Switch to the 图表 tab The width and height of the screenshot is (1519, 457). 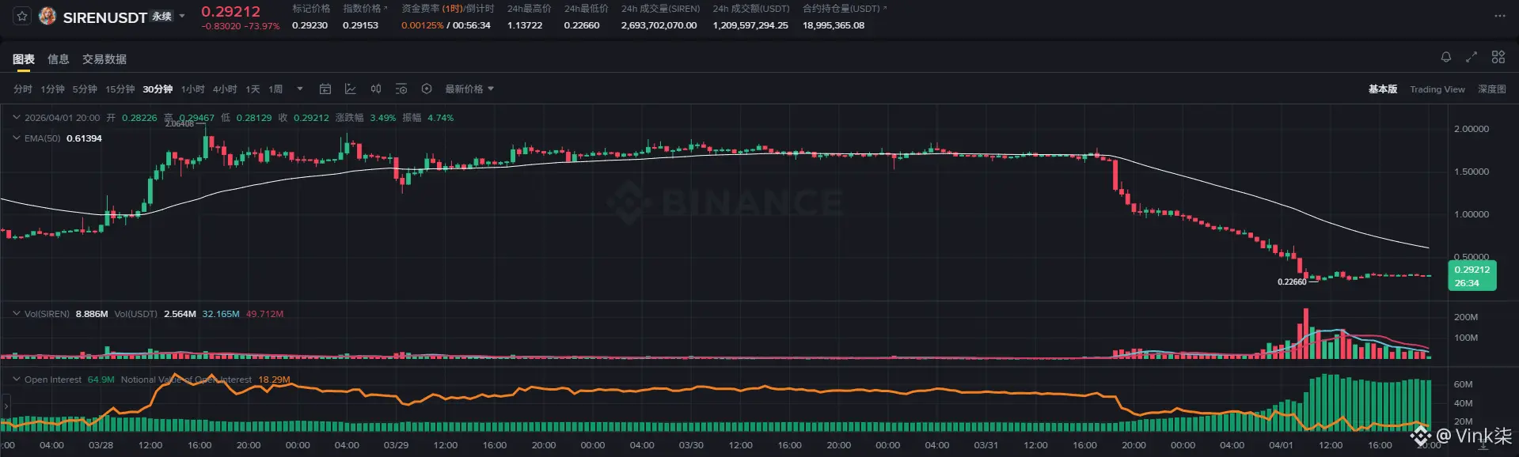24,59
